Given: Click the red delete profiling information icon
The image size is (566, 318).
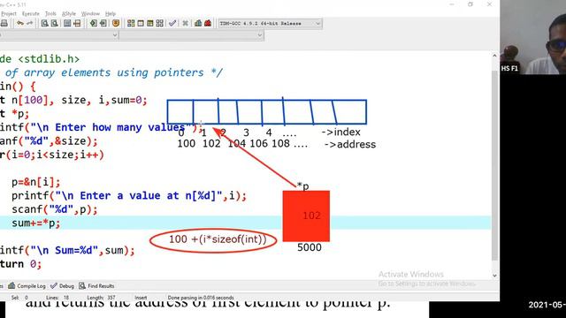Looking at the screenshot, I should [x=208, y=24].
